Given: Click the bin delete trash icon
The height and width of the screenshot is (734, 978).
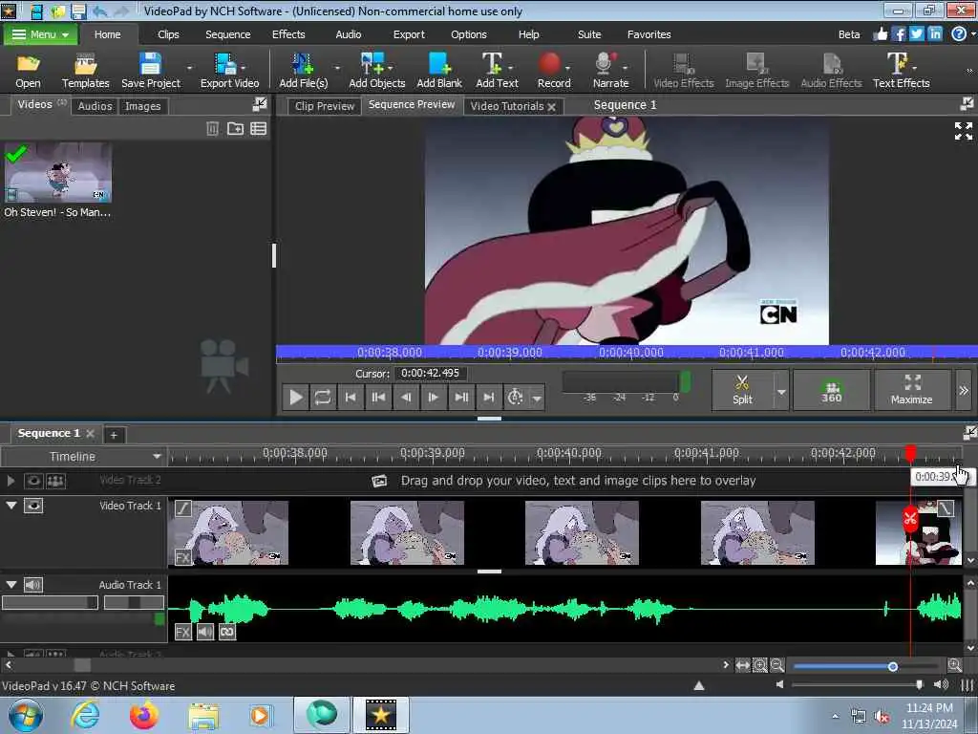Looking at the screenshot, I should (212, 129).
